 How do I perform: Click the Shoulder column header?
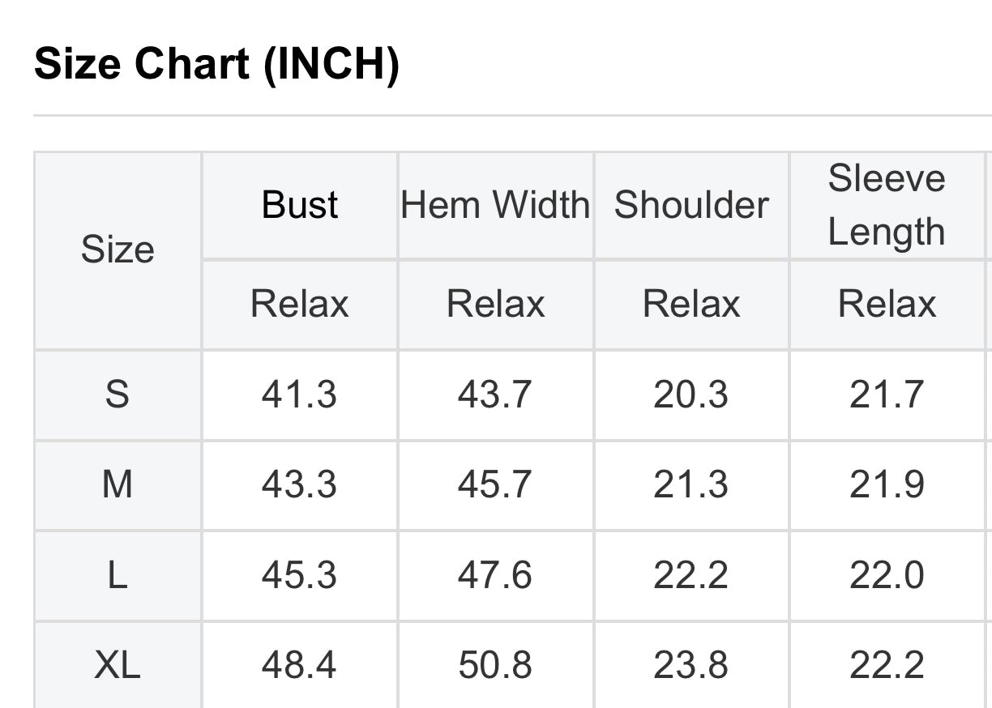coord(691,205)
